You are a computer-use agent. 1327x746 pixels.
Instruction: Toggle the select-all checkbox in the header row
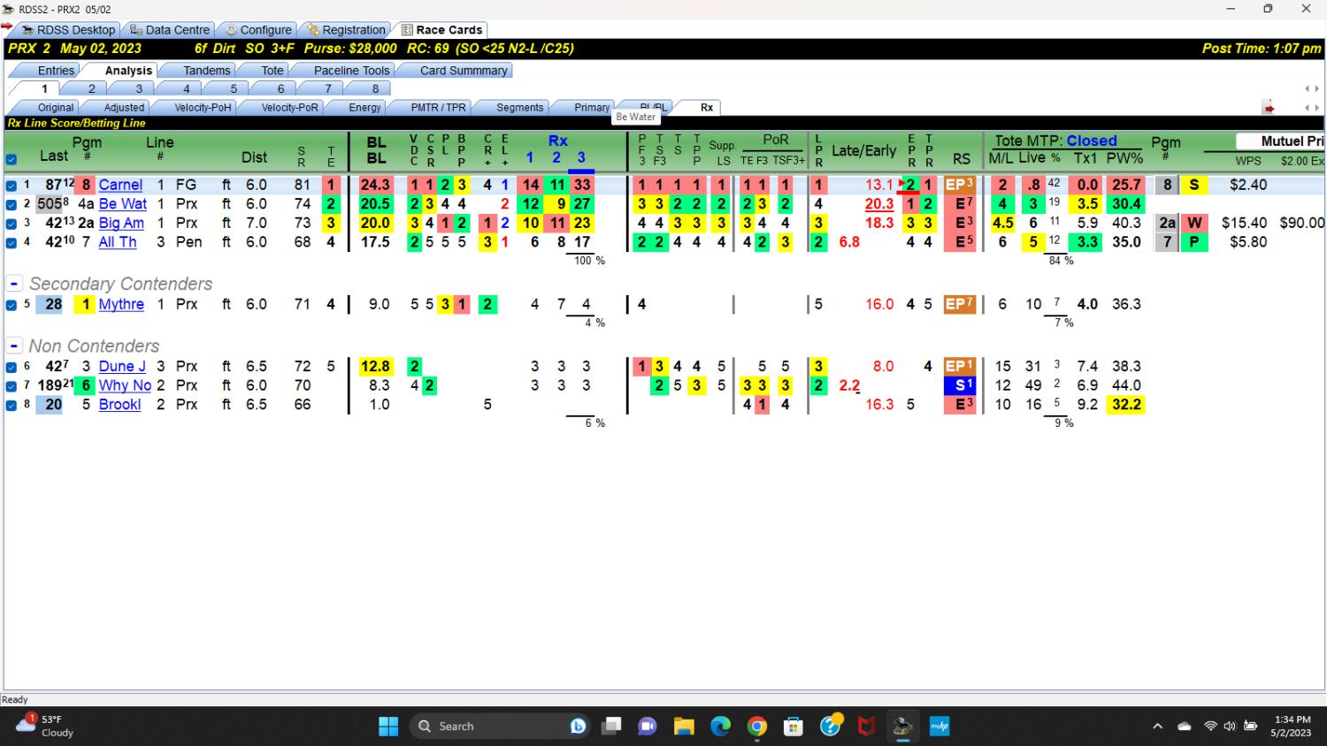pos(12,160)
